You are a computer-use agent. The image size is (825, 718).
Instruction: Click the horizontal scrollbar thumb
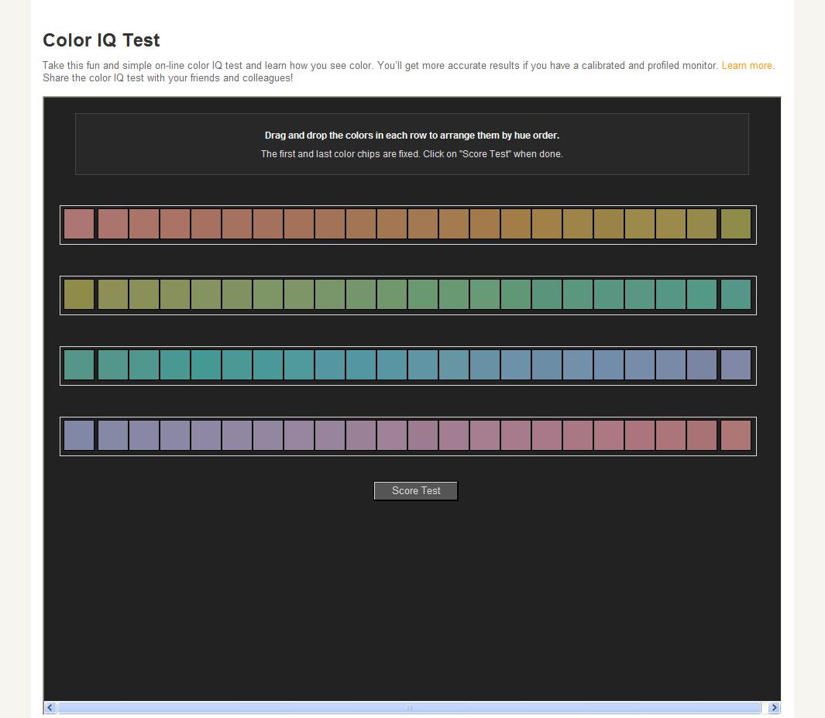(x=409, y=707)
